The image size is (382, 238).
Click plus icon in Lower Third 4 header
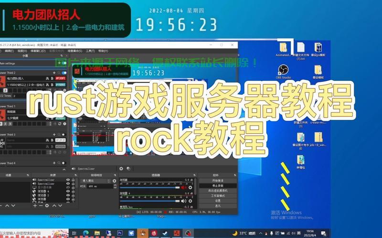coord(54,163)
